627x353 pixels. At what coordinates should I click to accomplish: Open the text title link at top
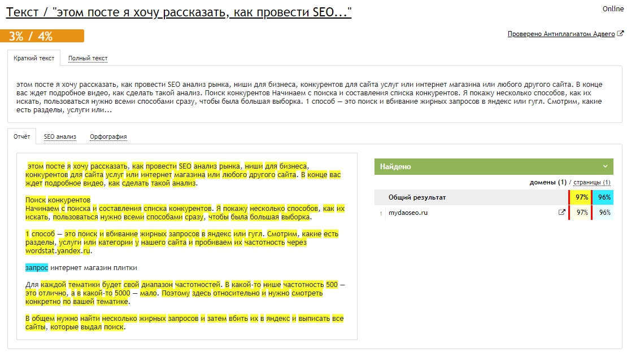click(x=178, y=12)
